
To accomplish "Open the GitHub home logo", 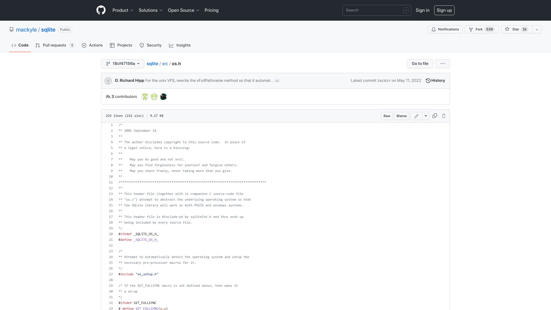I will point(101,10).
